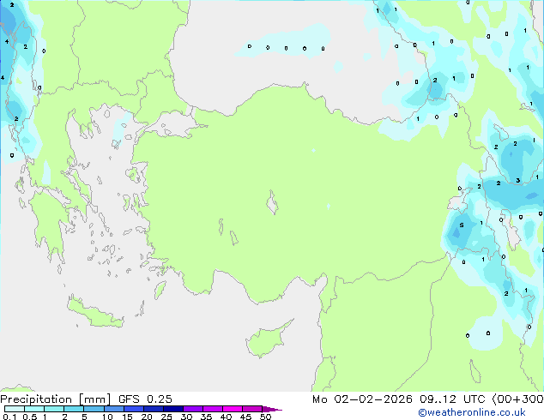Click legend swatch between 25 and 30

172,409
